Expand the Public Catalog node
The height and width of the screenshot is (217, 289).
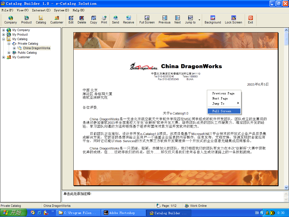tap(9, 53)
